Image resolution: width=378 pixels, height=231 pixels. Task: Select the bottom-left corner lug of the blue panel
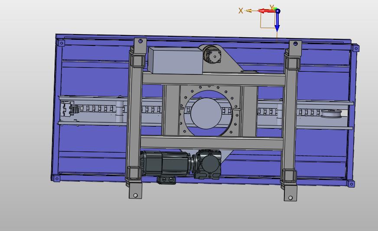56,179
